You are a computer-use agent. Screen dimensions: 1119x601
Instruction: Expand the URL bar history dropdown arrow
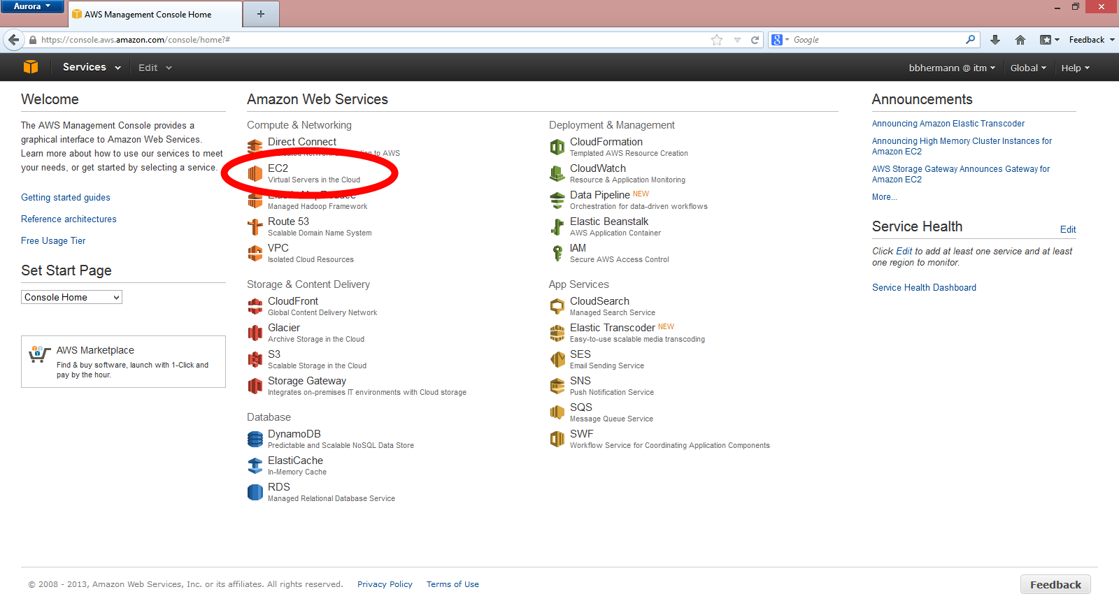coord(737,40)
